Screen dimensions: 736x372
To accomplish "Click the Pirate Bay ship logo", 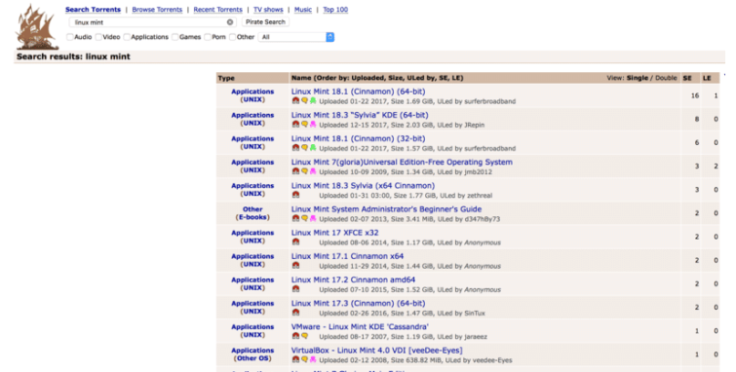I will coord(37,27).
